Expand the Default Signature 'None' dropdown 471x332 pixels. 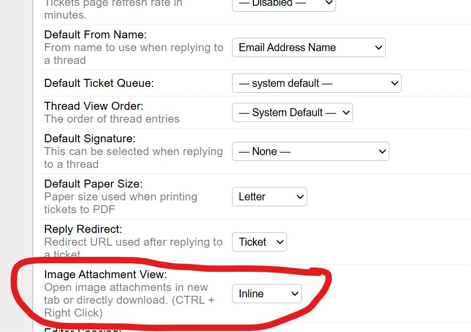[x=310, y=151]
